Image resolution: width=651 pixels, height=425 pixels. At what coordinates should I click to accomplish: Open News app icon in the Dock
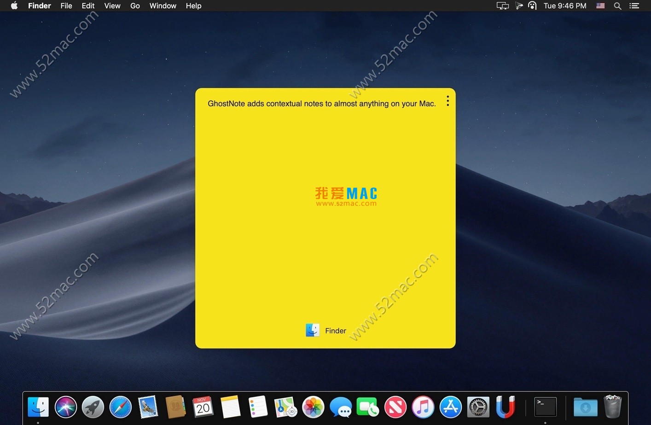[395, 407]
